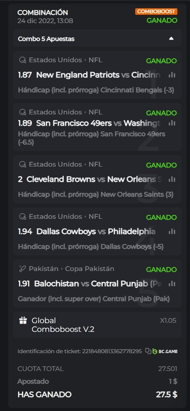Click the COMBOBOOST orange badge
The image size is (190, 411).
[157, 12]
